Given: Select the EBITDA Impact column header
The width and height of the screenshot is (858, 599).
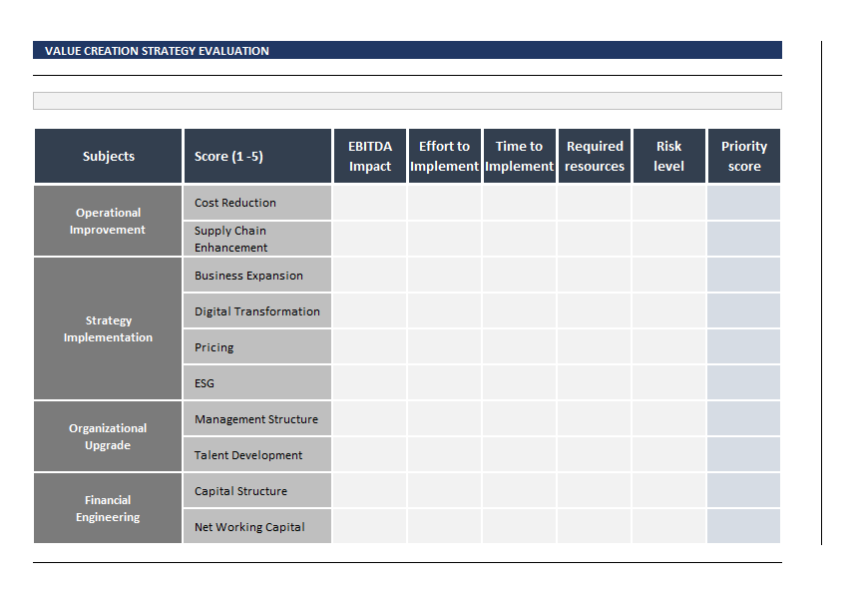Looking at the screenshot, I should point(370,156).
